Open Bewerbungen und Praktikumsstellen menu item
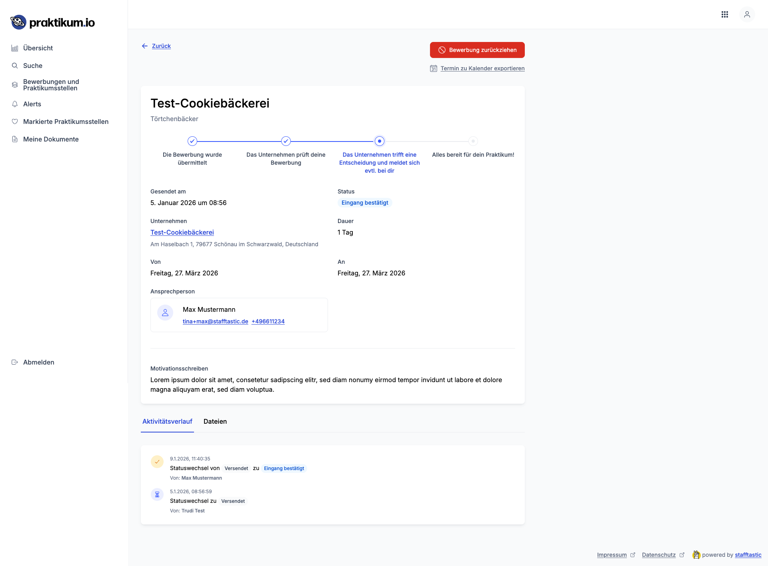This screenshot has width=768, height=566. pyautogui.click(x=51, y=85)
